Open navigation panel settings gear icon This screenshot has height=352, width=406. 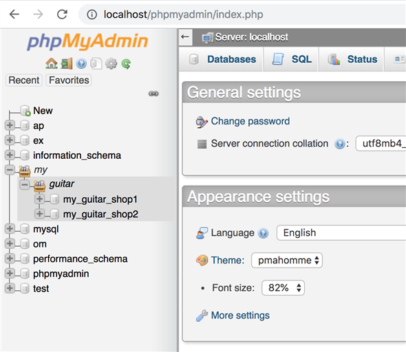tap(111, 64)
